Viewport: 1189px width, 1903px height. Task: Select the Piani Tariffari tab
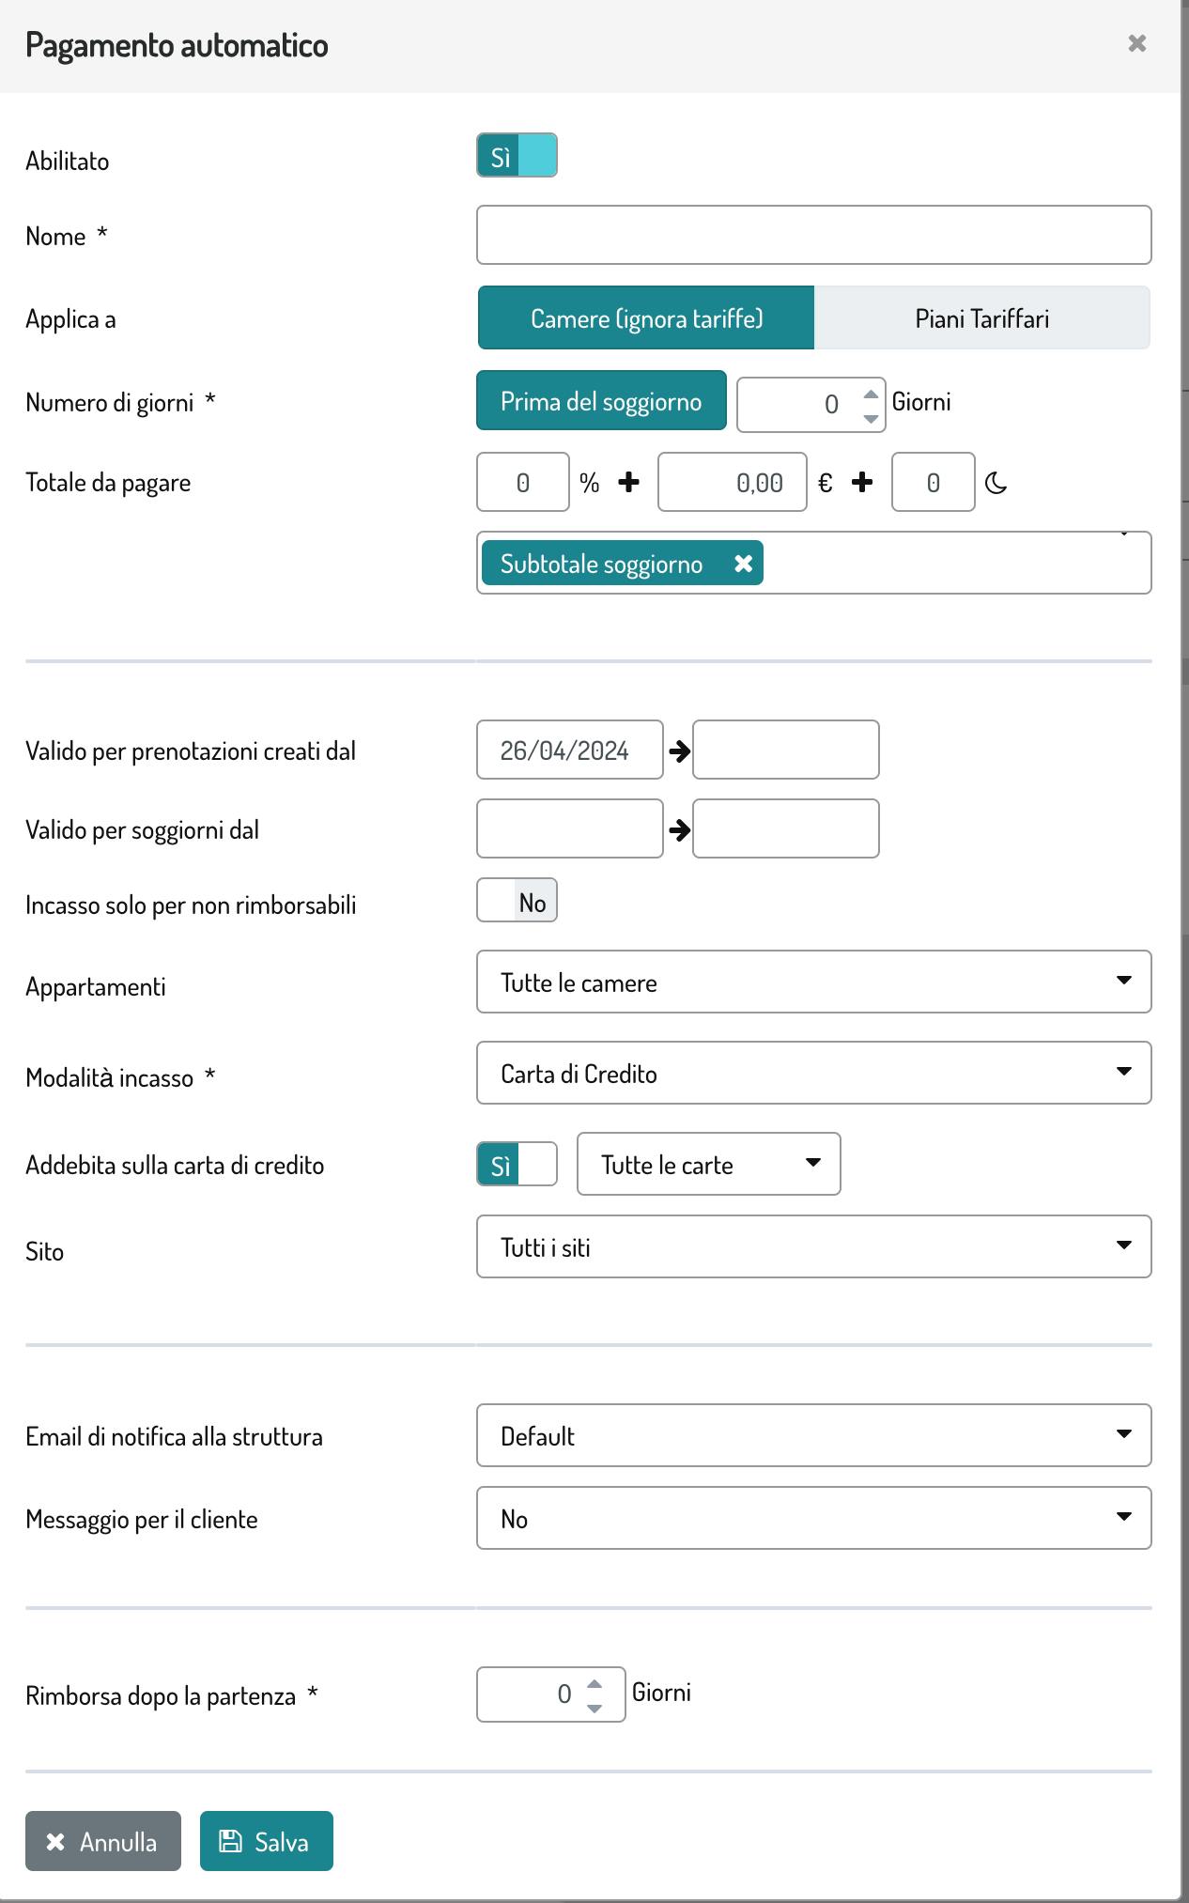click(981, 318)
